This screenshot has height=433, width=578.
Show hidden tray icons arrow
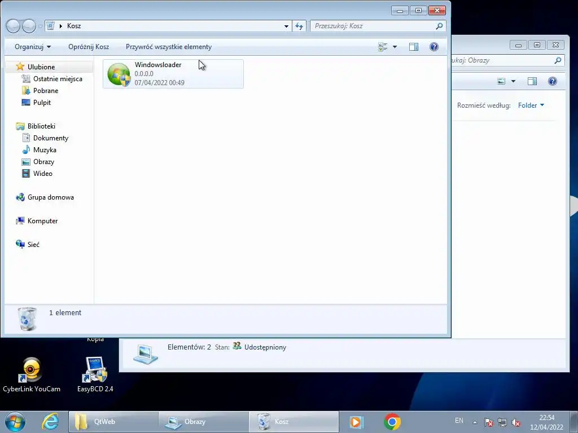[x=475, y=422]
